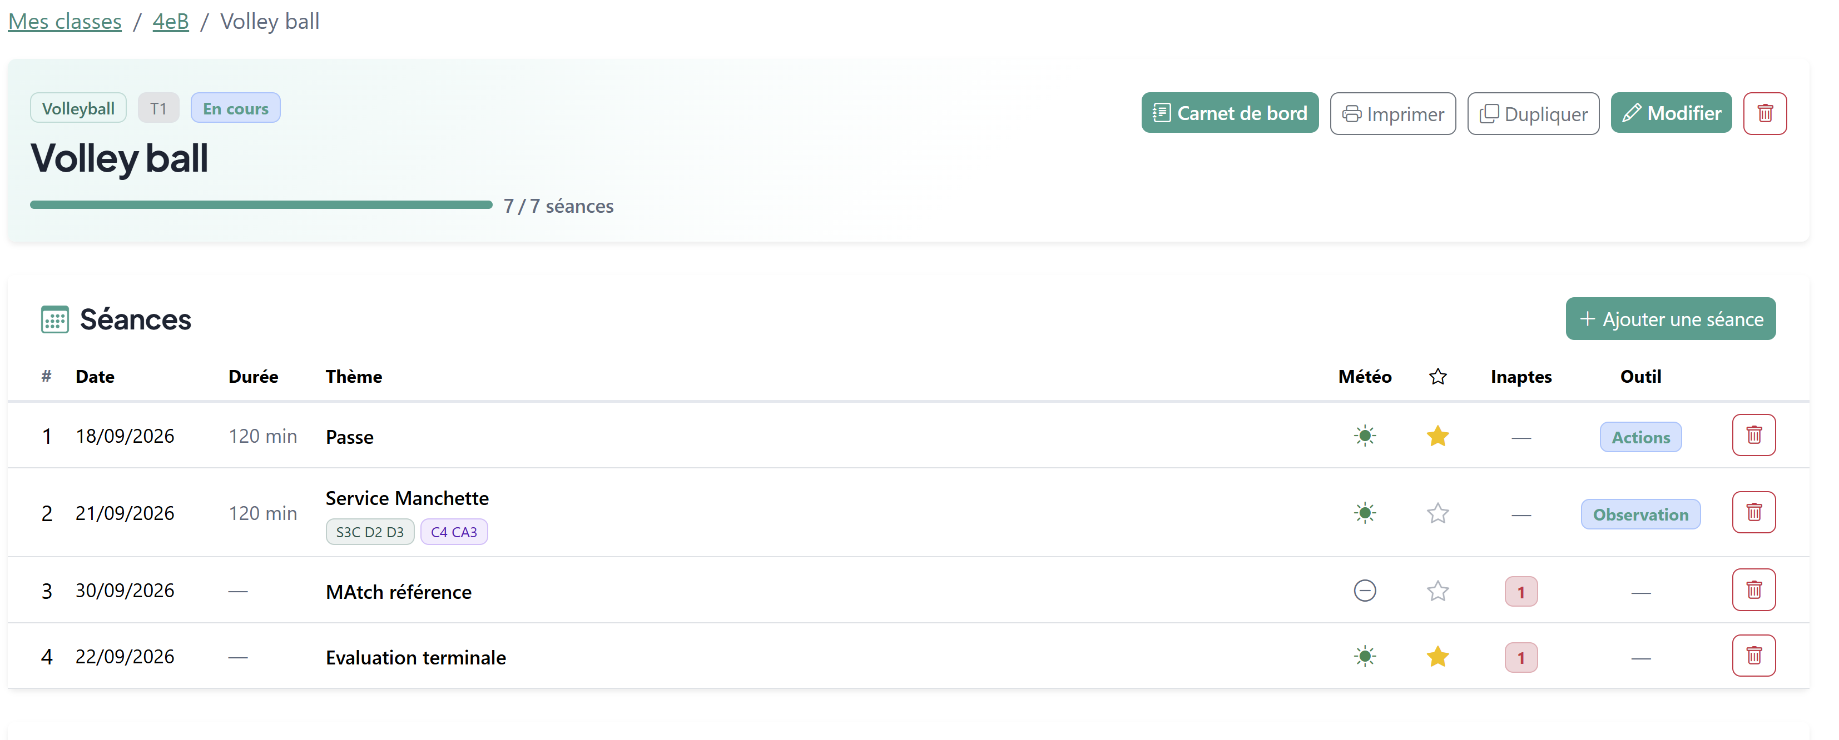
Task: Open the Actions tool badge for Passe
Action: pos(1640,437)
